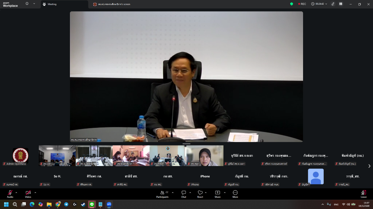This screenshot has width=373, height=209.
Task: Show next page of participants
Action: (x=369, y=166)
